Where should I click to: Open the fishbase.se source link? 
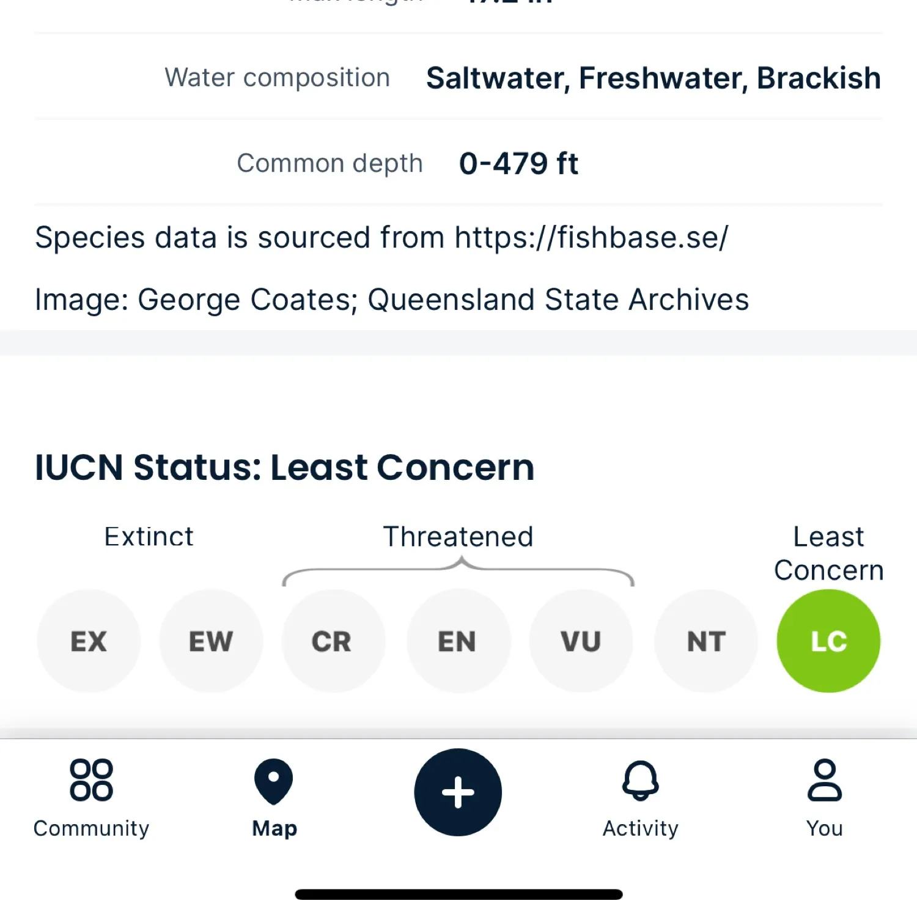tap(591, 237)
